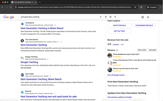163x101 pixels.
Task: Start voice search with microphone icon
Action: (x=106, y=17)
